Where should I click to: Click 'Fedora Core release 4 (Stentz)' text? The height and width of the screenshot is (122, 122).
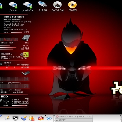click(x=17, y=22)
